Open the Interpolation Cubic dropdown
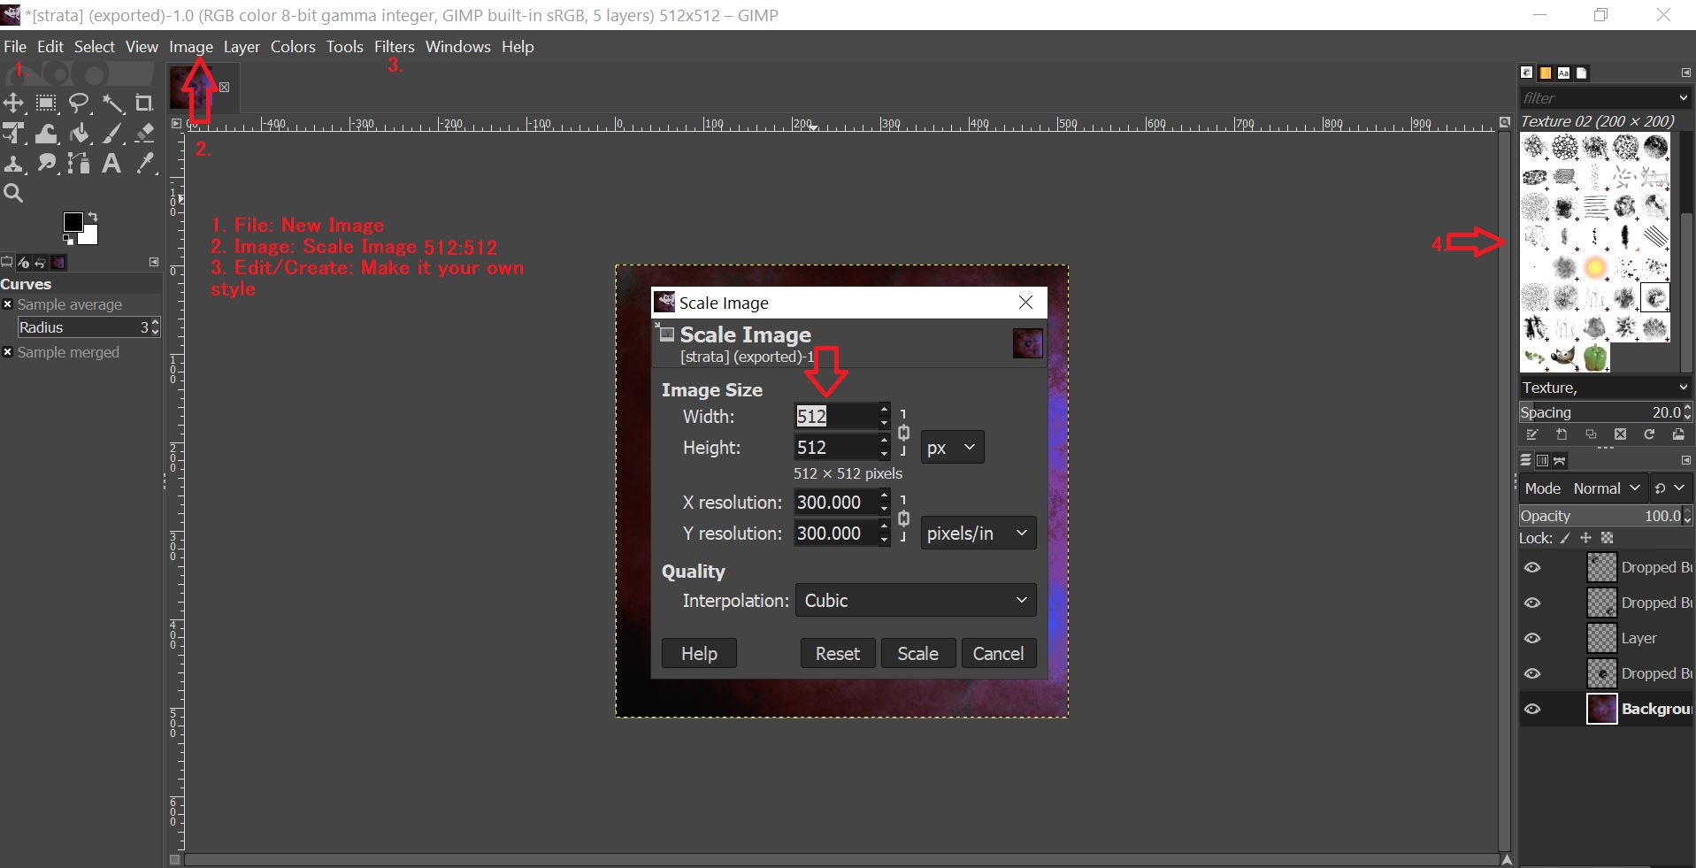The image size is (1696, 868). pos(916,601)
